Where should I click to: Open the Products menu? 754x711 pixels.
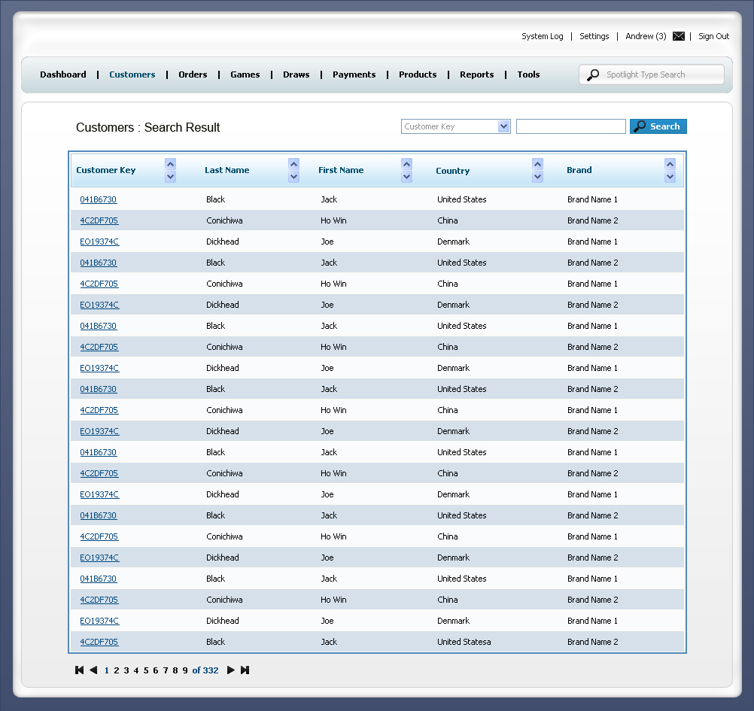(x=418, y=74)
